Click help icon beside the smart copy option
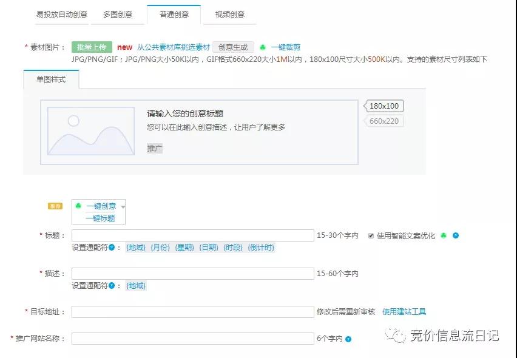517x358 pixels. click(x=456, y=235)
